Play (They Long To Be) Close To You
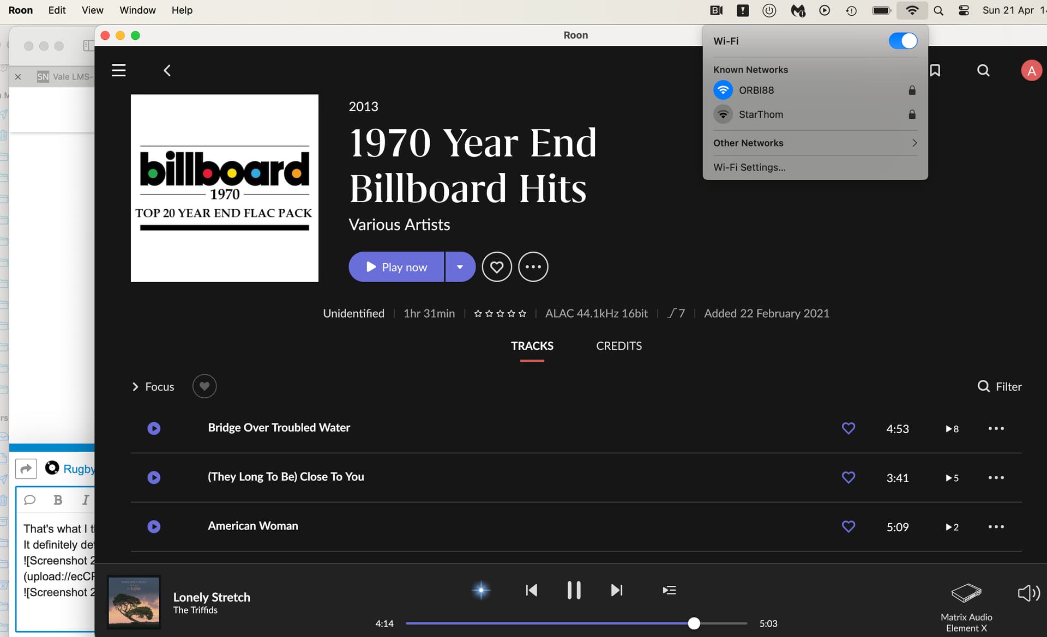The width and height of the screenshot is (1047, 637). pos(154,477)
